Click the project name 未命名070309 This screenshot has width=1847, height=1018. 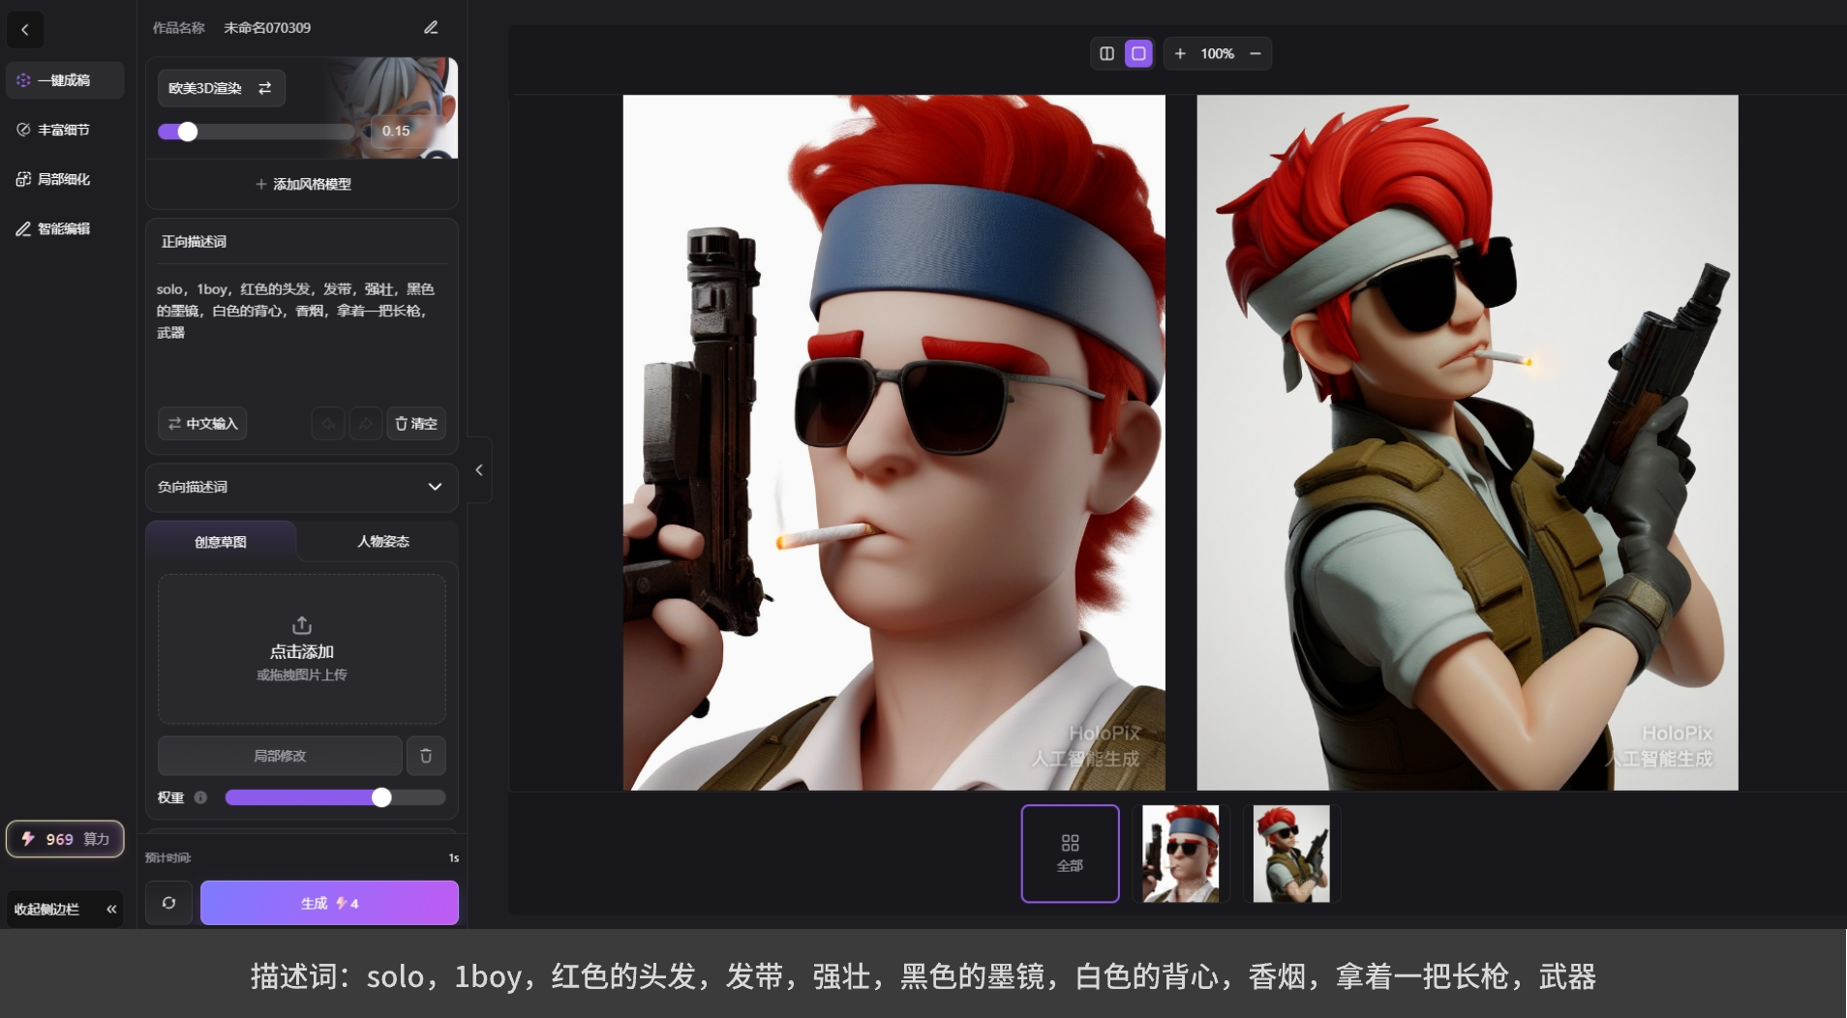click(267, 28)
